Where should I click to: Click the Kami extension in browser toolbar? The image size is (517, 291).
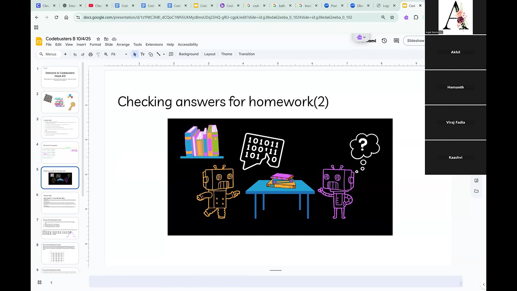(406, 17)
